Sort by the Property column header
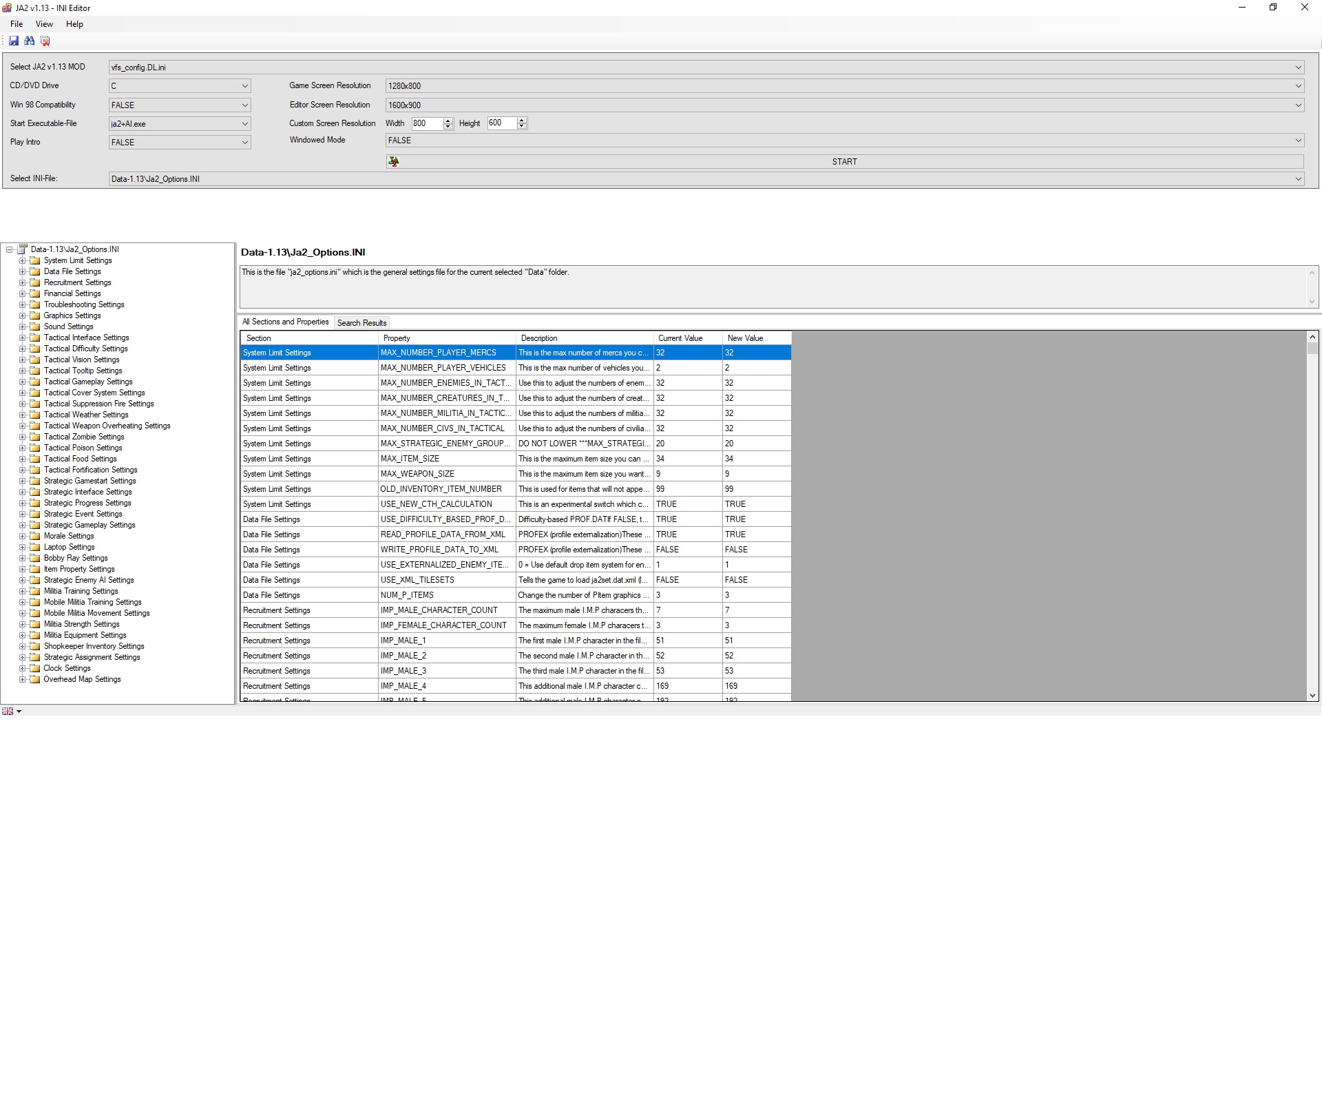This screenshot has width=1322, height=1111. (447, 338)
